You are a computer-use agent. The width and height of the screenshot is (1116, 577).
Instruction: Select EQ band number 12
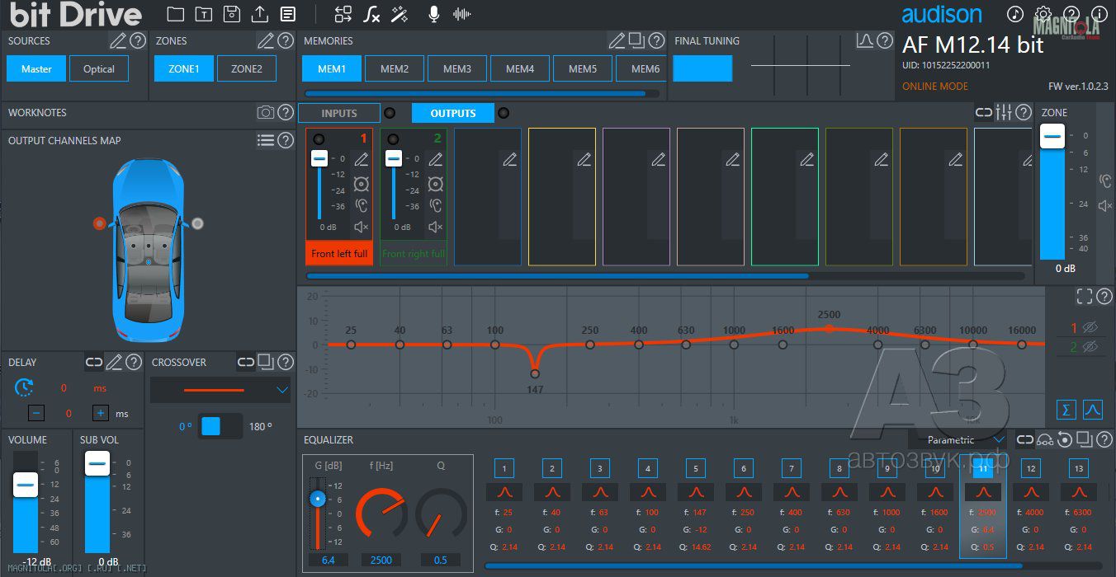pyautogui.click(x=1031, y=469)
